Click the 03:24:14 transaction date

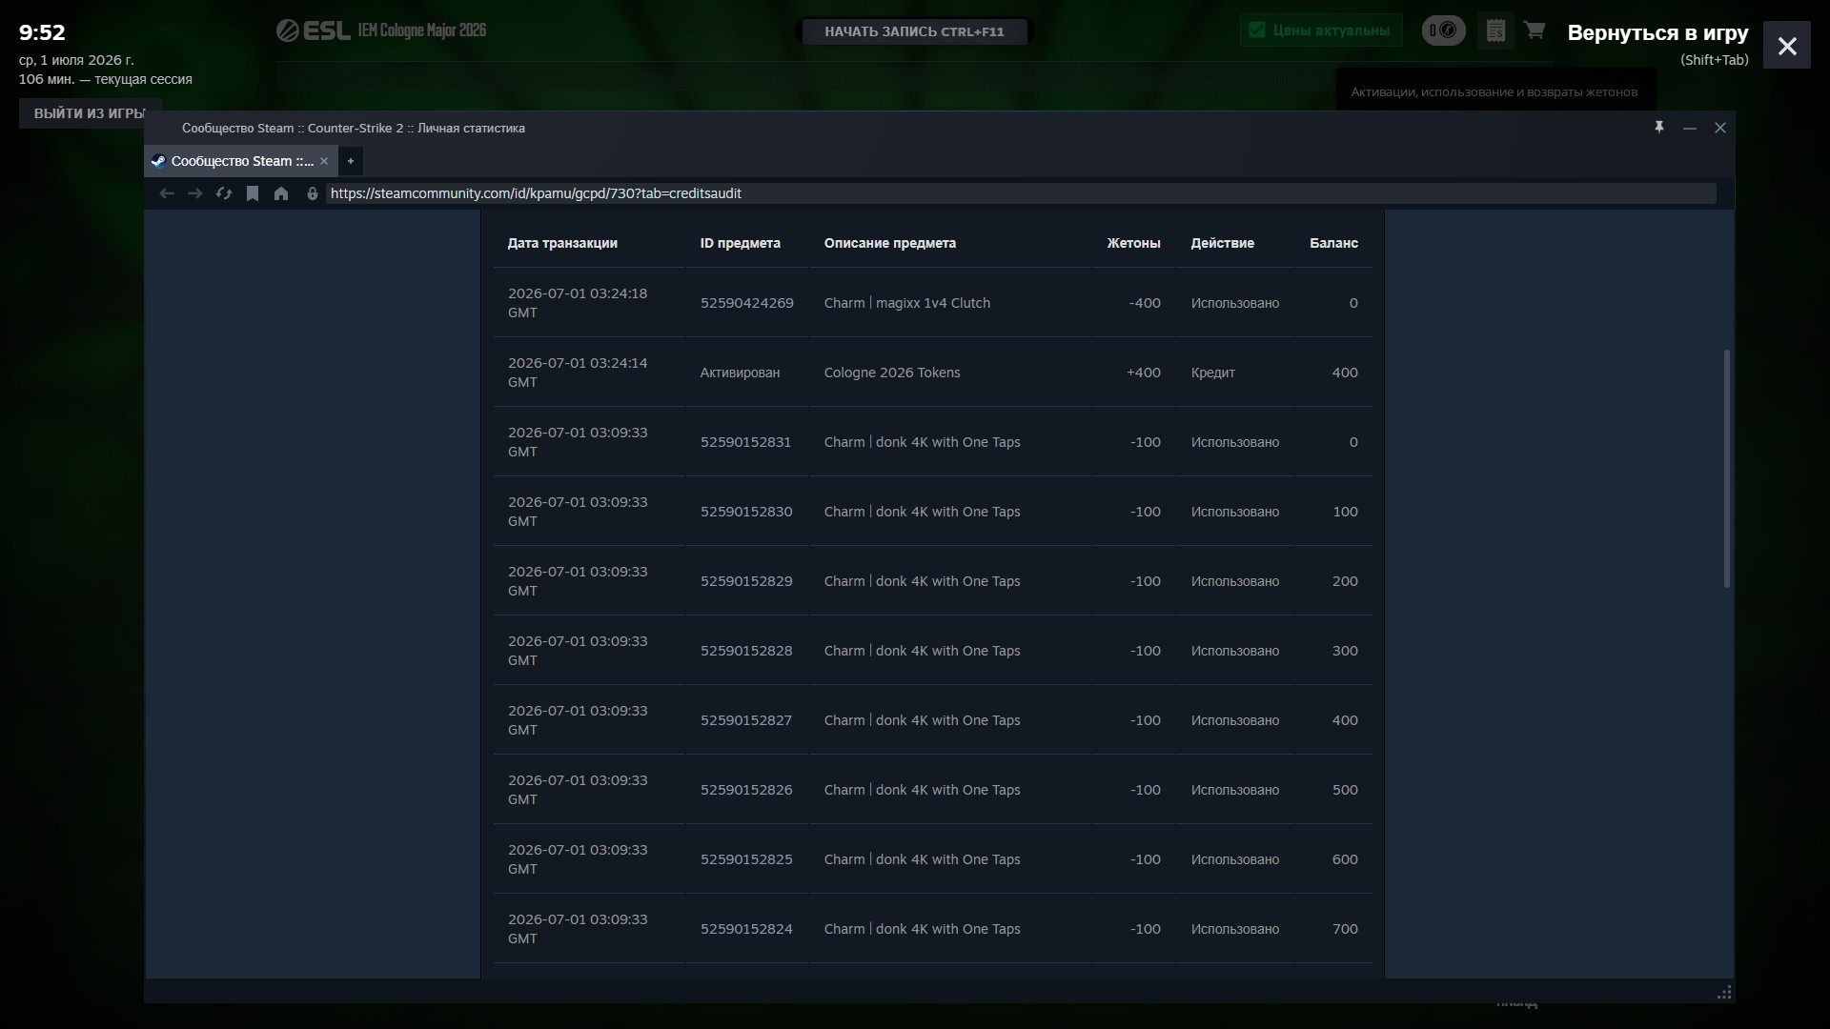578,373
